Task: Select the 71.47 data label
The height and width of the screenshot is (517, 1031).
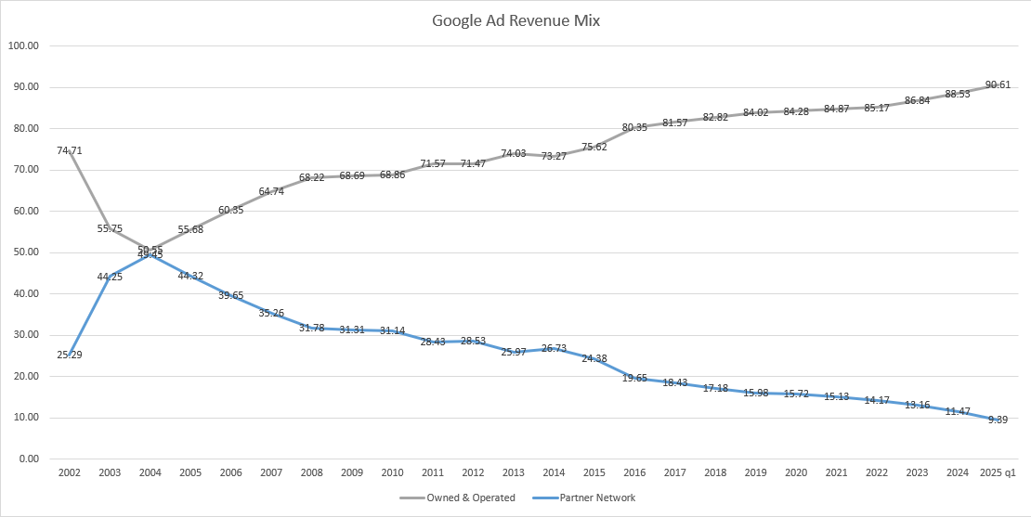Action: [473, 164]
